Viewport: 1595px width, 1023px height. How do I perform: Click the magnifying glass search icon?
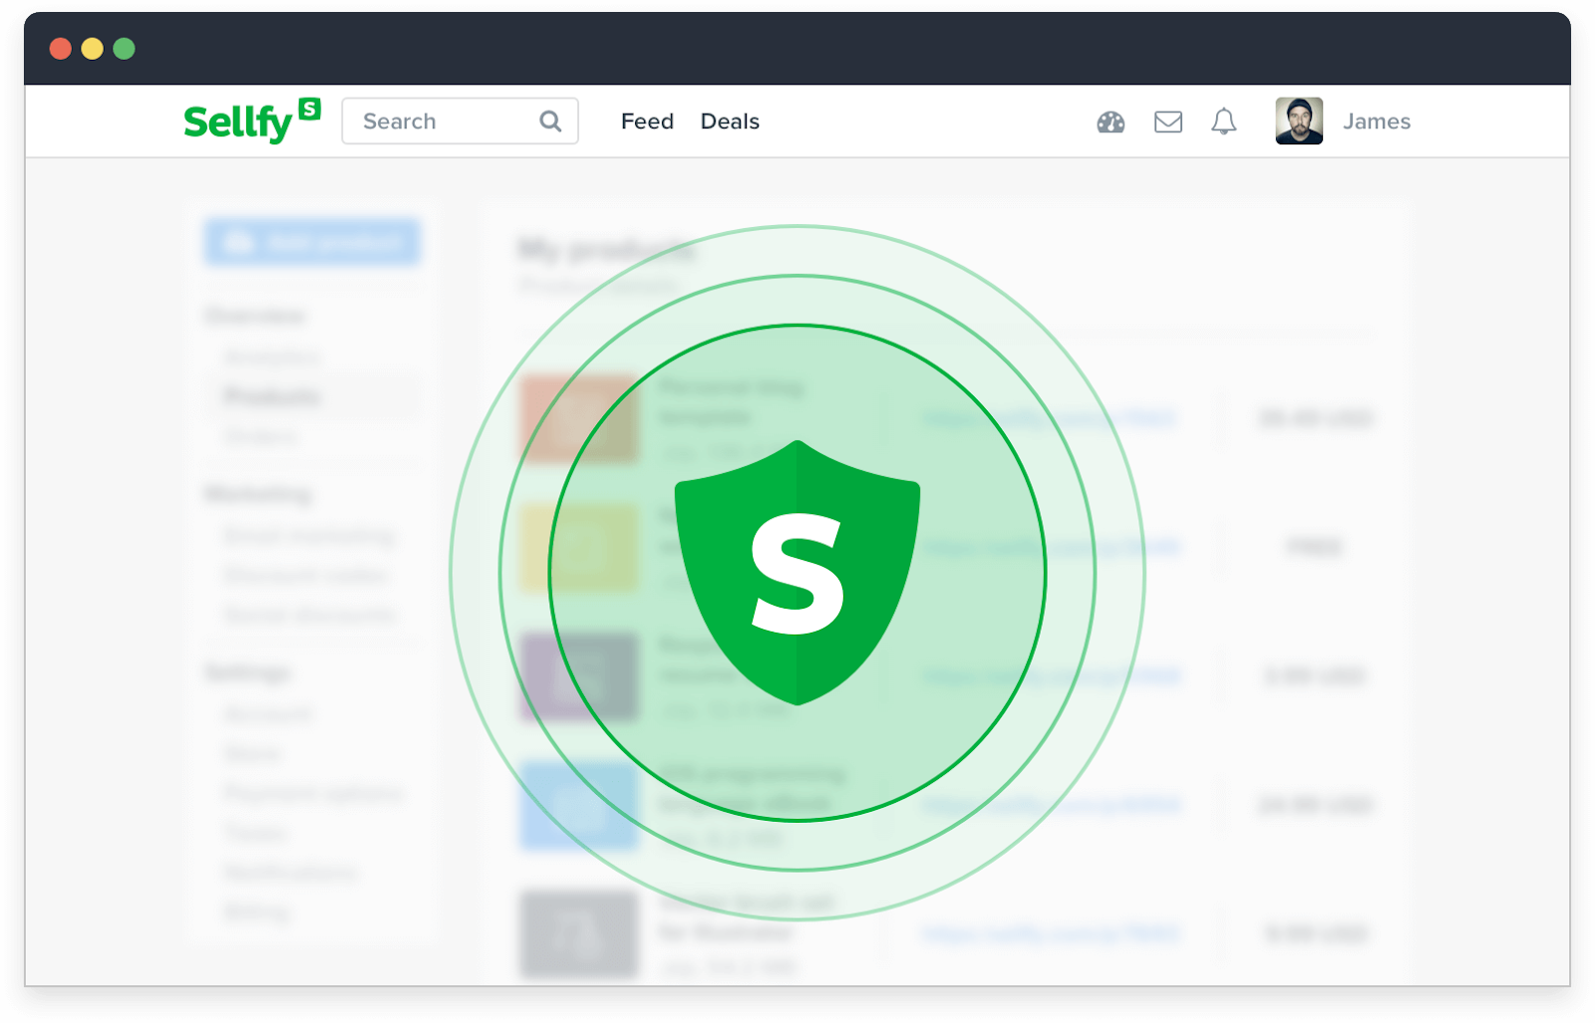pos(550,122)
